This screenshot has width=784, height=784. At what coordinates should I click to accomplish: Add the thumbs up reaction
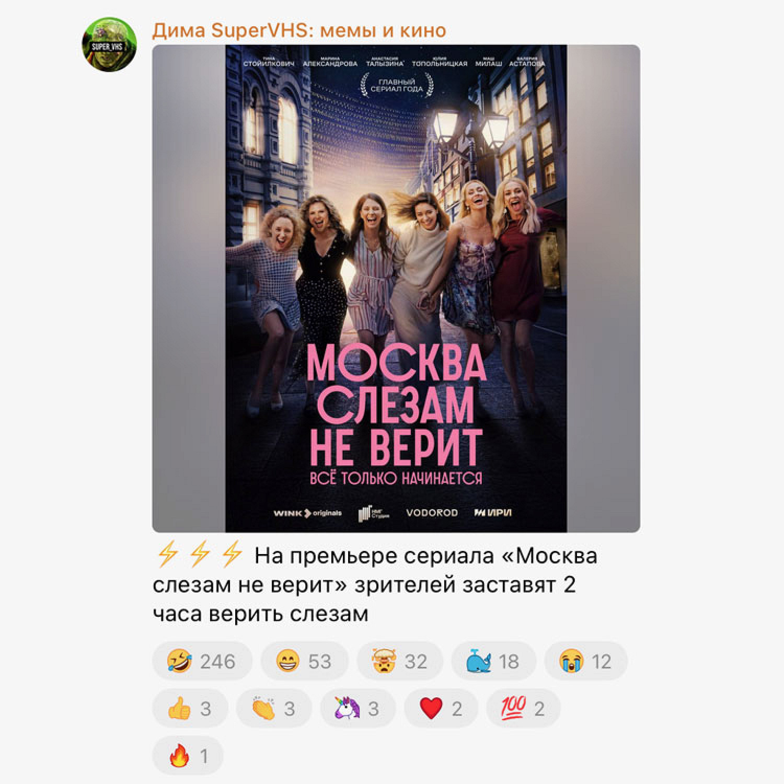190,709
